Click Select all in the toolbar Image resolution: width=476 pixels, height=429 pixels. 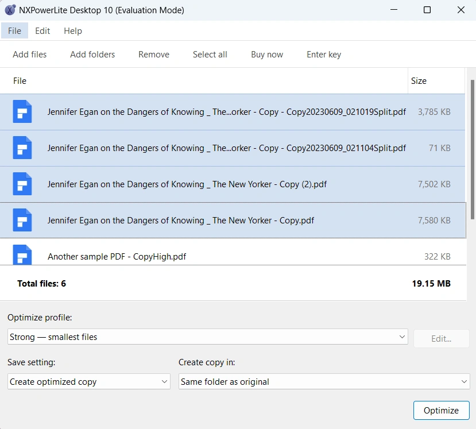[210, 55]
